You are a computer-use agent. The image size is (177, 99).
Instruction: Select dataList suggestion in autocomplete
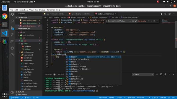93,57
